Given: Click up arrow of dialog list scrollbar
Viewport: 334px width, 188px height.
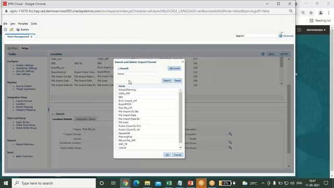Looking at the screenshot, I should tap(181, 90).
